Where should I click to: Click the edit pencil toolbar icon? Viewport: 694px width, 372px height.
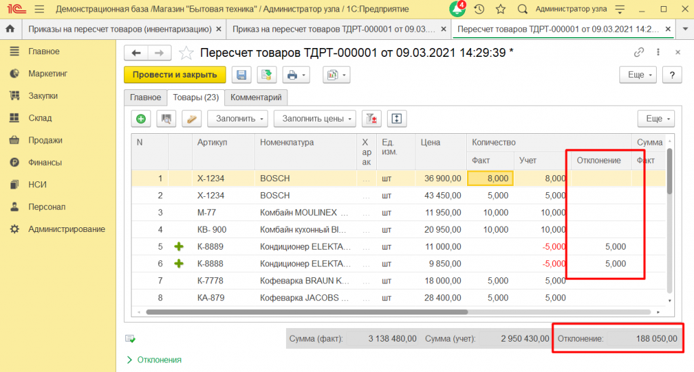pyautogui.click(x=192, y=119)
